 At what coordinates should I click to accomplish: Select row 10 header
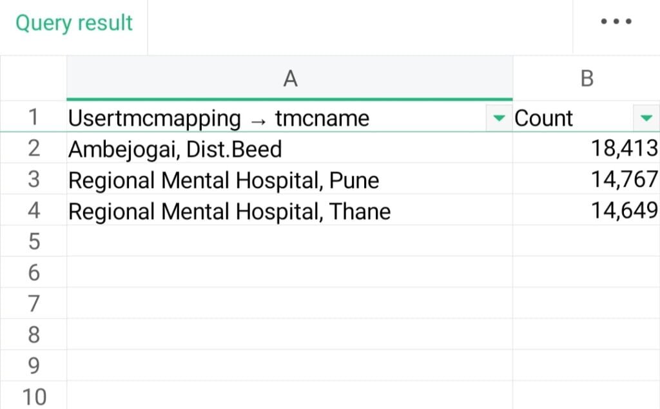click(x=34, y=395)
